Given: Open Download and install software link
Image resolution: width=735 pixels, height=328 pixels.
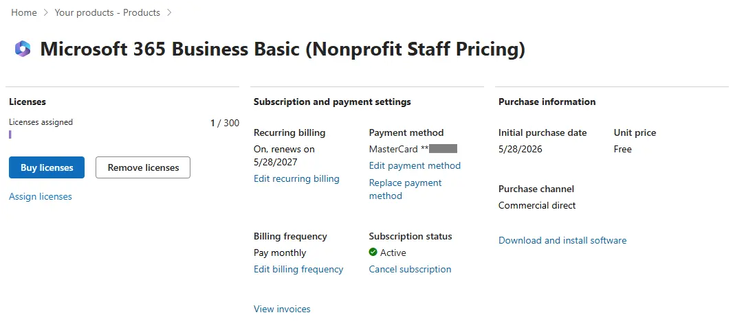Looking at the screenshot, I should pos(562,240).
